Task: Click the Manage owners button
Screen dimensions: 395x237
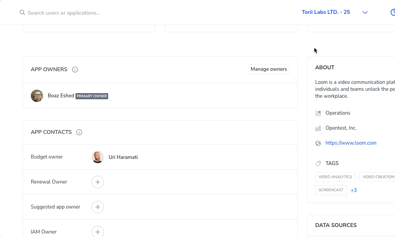Action: (x=269, y=69)
